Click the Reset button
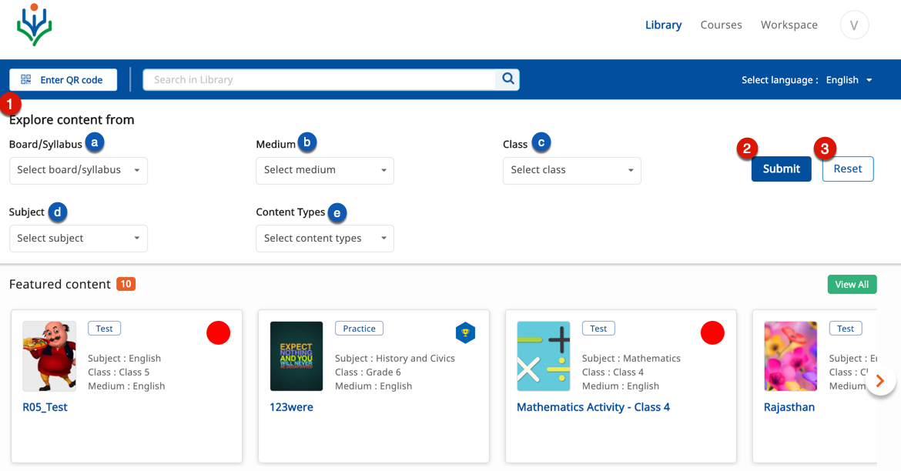The height and width of the screenshot is (471, 901). 847,169
